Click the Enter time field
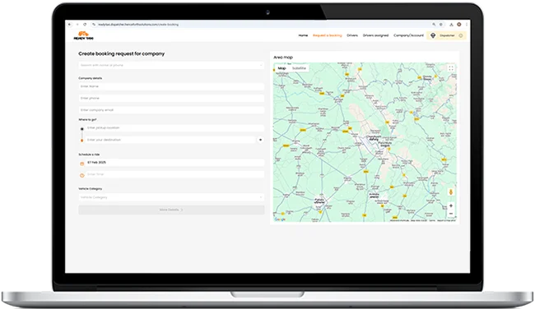The image size is (535, 309). 174,174
